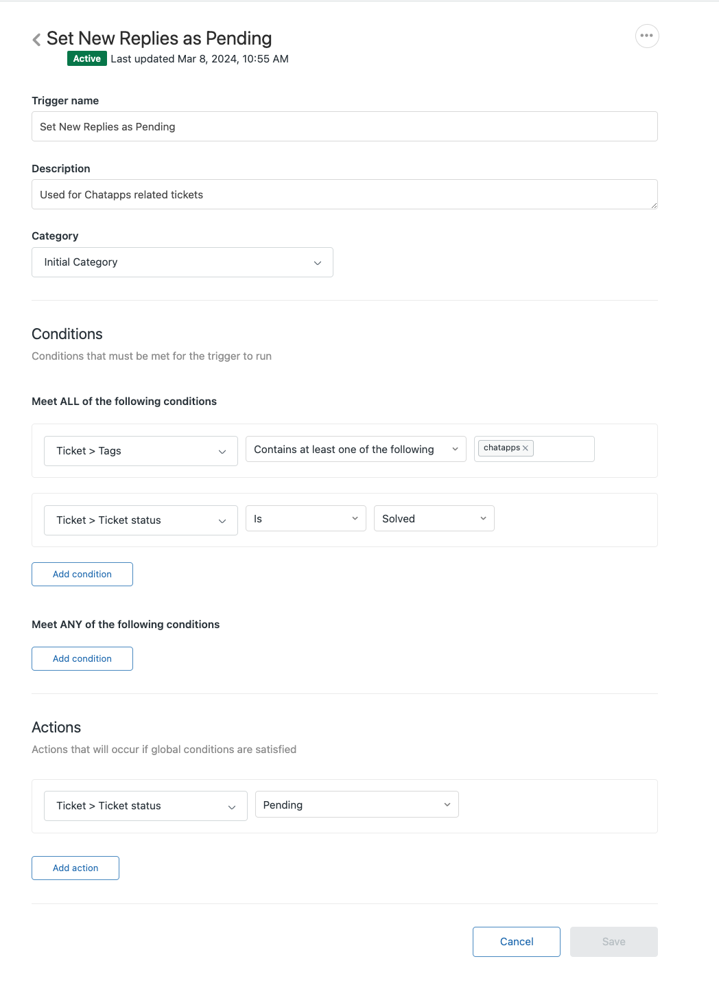Open the Pending action value dropdown

pos(356,805)
